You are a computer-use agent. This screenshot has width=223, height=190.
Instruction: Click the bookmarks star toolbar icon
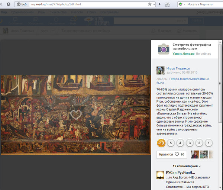click(168, 4)
